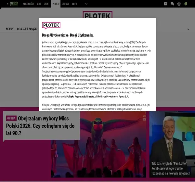The height and width of the screenshot is (182, 195).
Task: Expand the Plotek category menu chevron
Action: tap(188, 29)
